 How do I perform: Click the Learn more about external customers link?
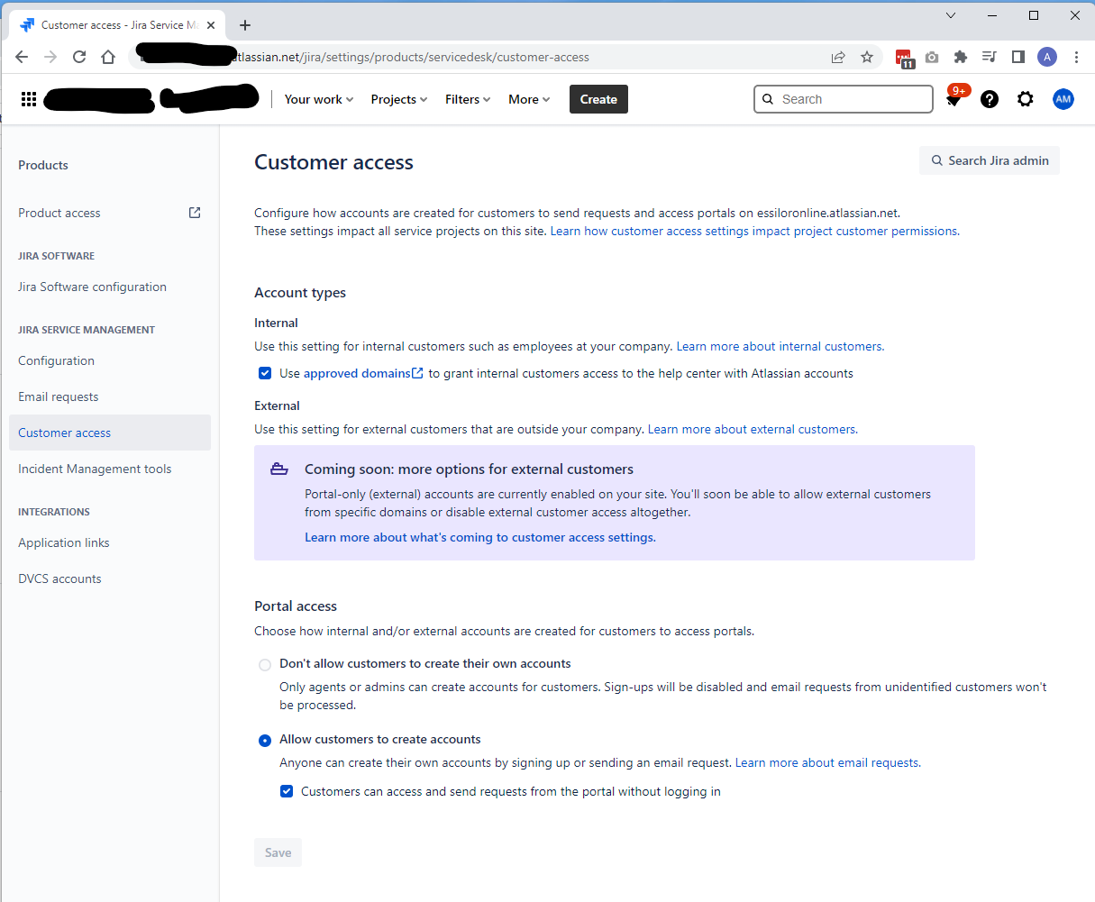point(751,429)
